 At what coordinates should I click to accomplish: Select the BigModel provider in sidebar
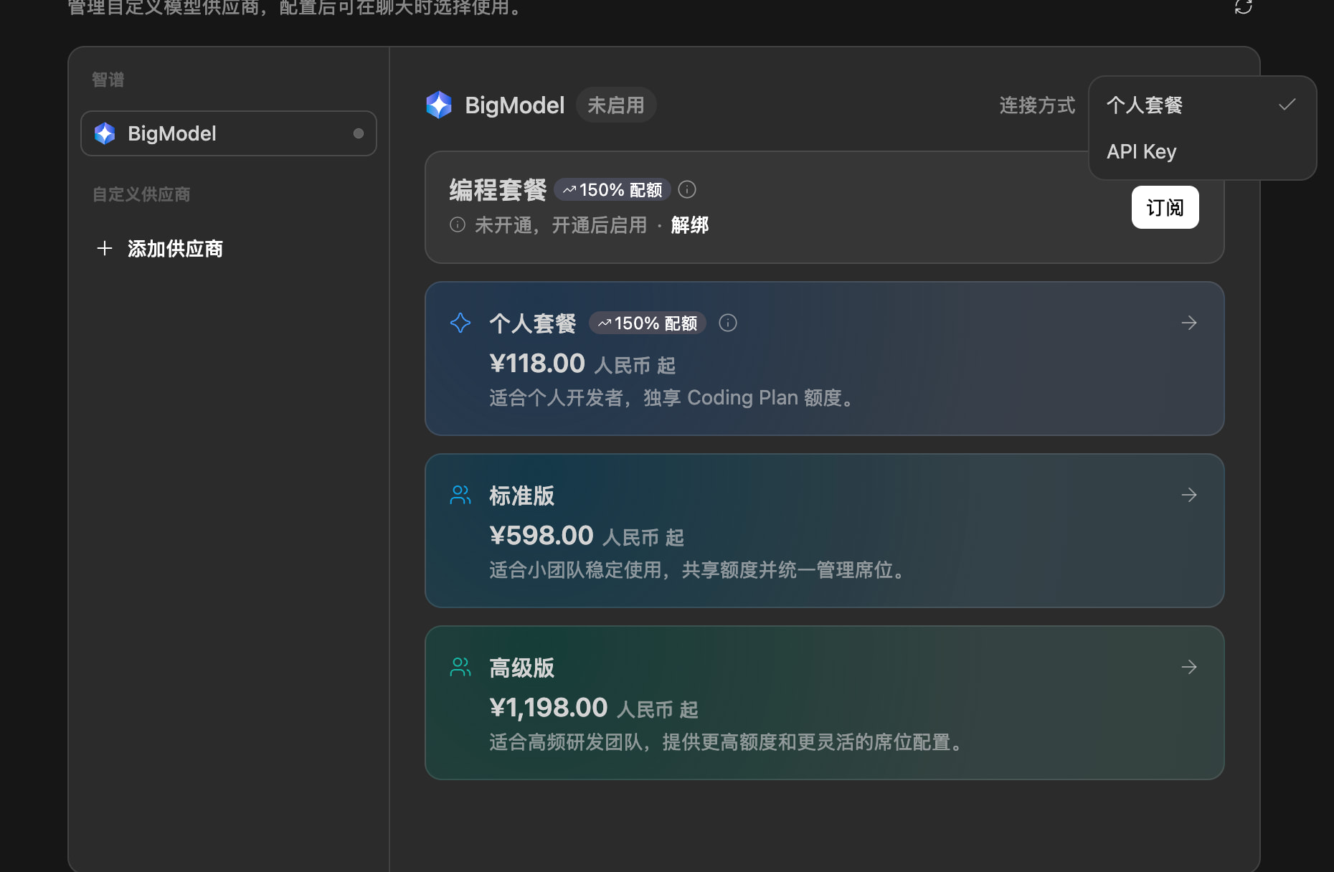[x=229, y=133]
